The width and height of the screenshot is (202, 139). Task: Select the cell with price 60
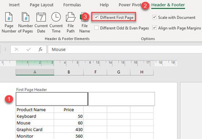[x=69, y=123]
